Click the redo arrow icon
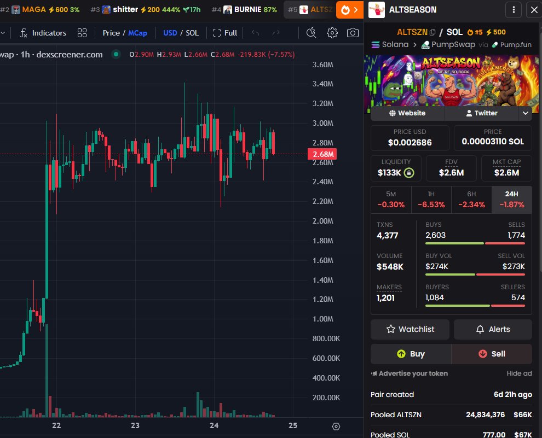 [x=276, y=33]
